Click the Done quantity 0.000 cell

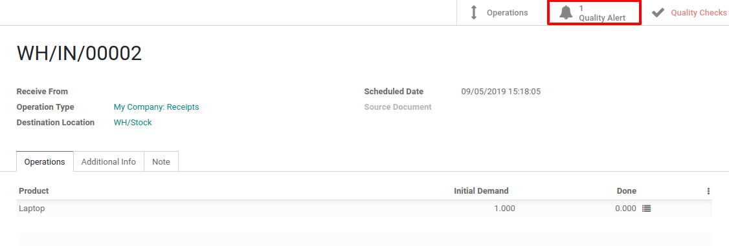tap(625, 209)
